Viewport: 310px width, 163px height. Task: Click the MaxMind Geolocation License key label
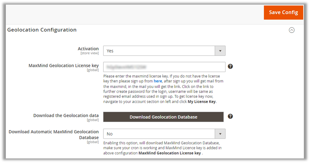pyautogui.click(x=63, y=66)
